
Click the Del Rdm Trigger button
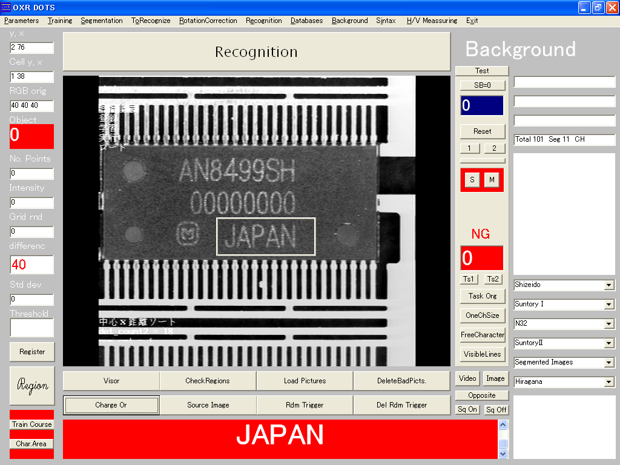click(402, 405)
